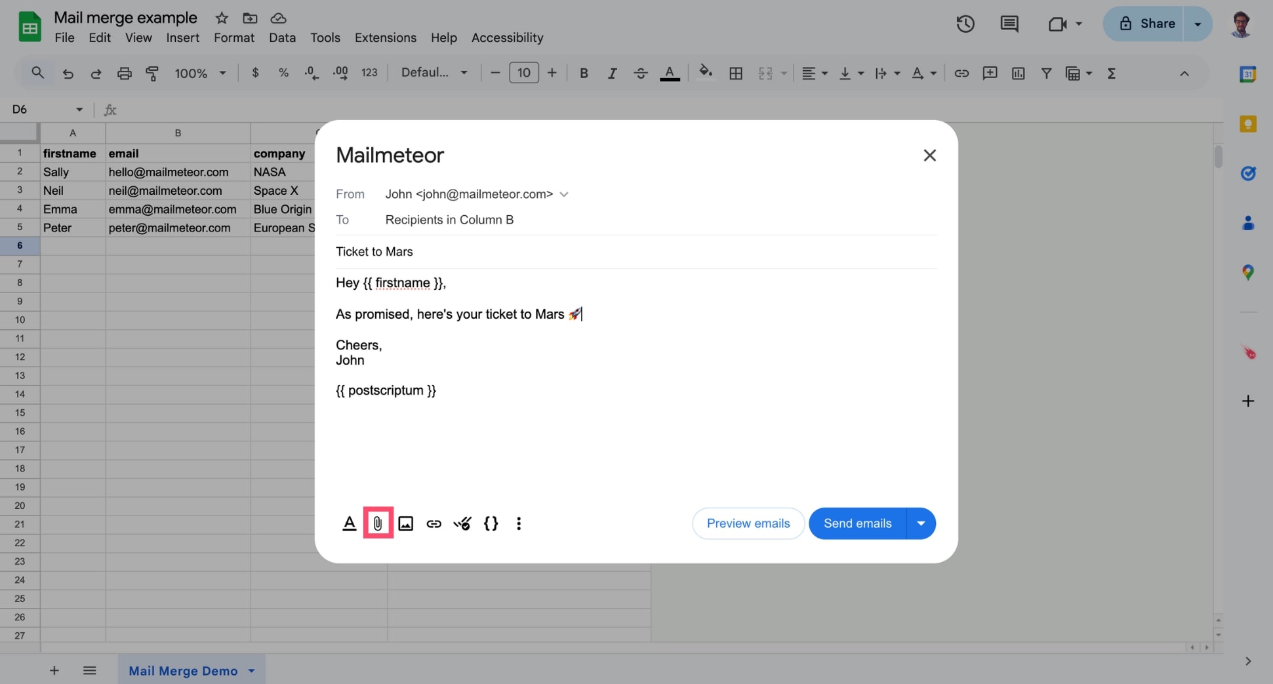Viewport: 1273px width, 684px height.
Task: Close the Mailmeteor dialog
Action: tap(929, 155)
